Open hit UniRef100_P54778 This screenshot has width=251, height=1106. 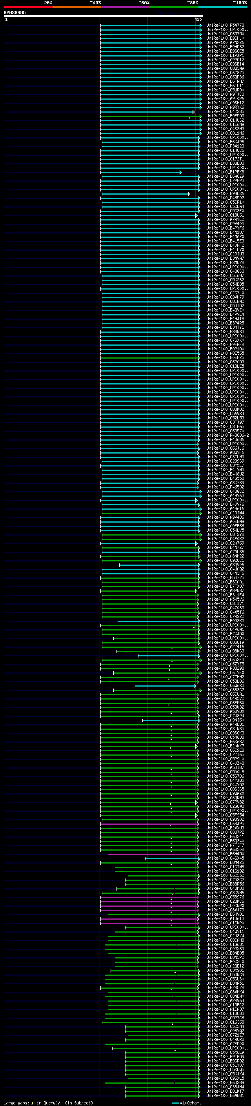click(x=225, y=26)
